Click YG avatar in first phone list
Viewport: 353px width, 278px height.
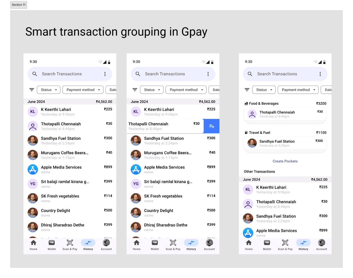(x=33, y=184)
